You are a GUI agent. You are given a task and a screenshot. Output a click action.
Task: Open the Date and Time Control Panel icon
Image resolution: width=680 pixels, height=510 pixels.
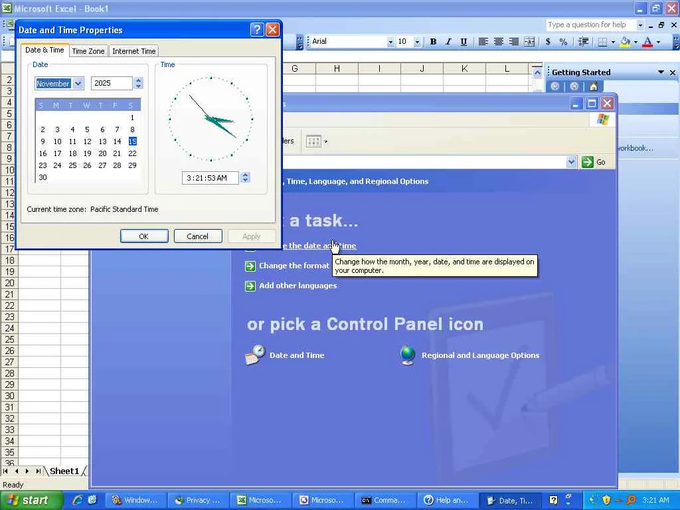pyautogui.click(x=255, y=355)
